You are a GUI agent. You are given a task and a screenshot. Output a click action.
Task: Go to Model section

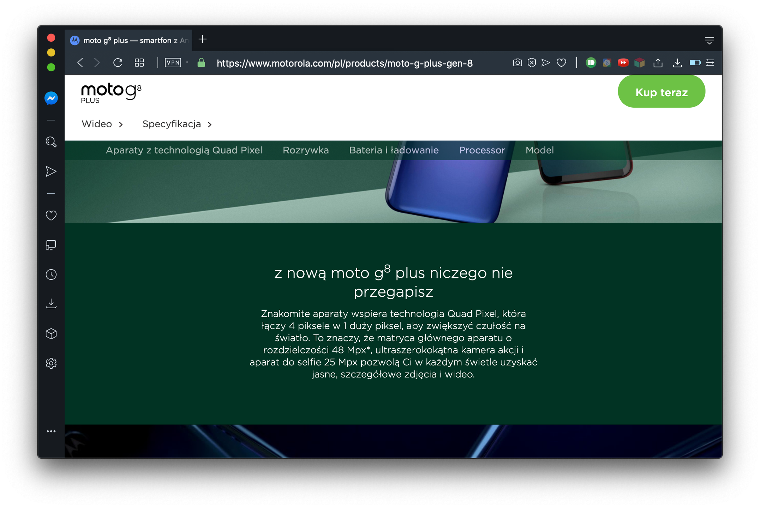[539, 150]
